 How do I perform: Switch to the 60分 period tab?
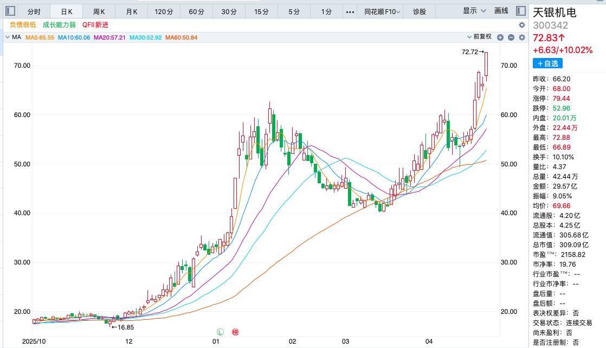pyautogui.click(x=196, y=11)
